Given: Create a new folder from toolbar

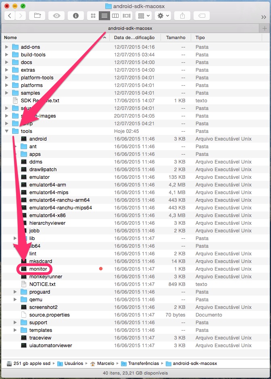Looking at the screenshot, I should [37, 16].
